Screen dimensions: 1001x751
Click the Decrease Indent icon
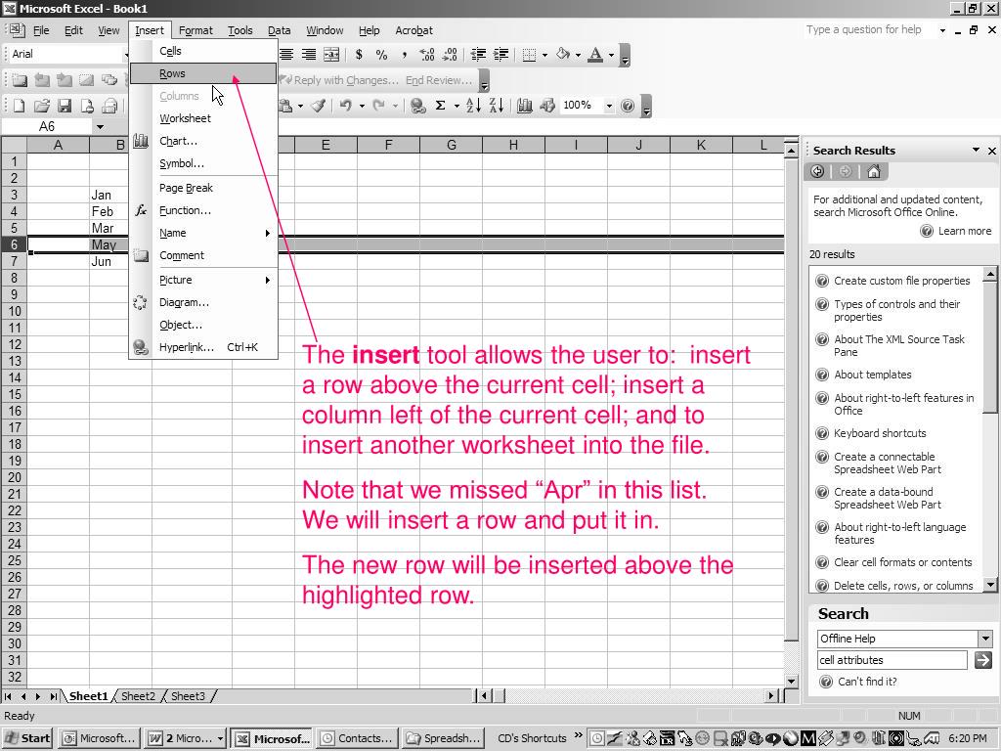[478, 55]
